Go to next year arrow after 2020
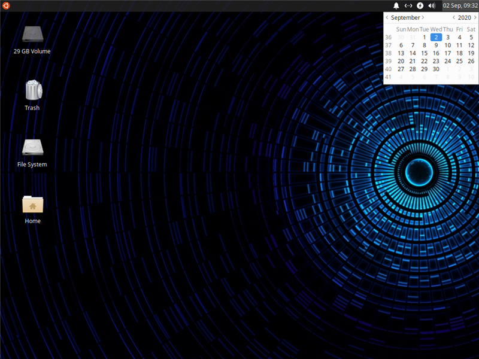Image resolution: width=479 pixels, height=359 pixels. pos(475,17)
